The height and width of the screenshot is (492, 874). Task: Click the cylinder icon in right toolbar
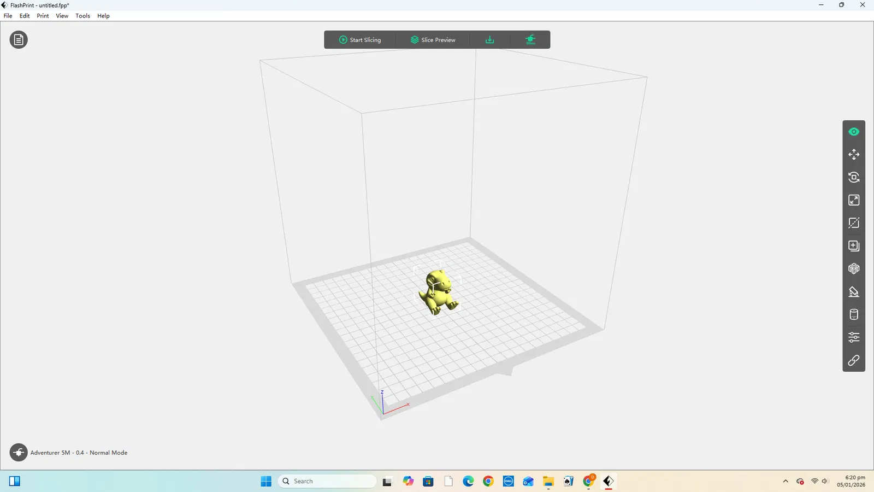[x=854, y=314]
